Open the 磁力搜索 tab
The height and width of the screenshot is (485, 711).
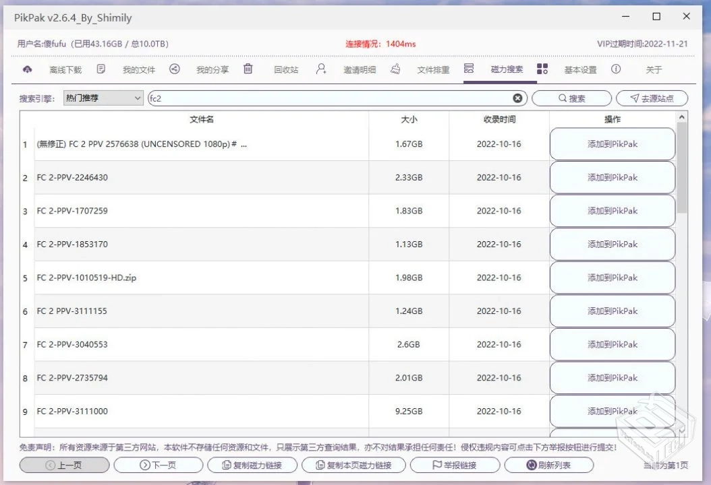[x=507, y=70]
